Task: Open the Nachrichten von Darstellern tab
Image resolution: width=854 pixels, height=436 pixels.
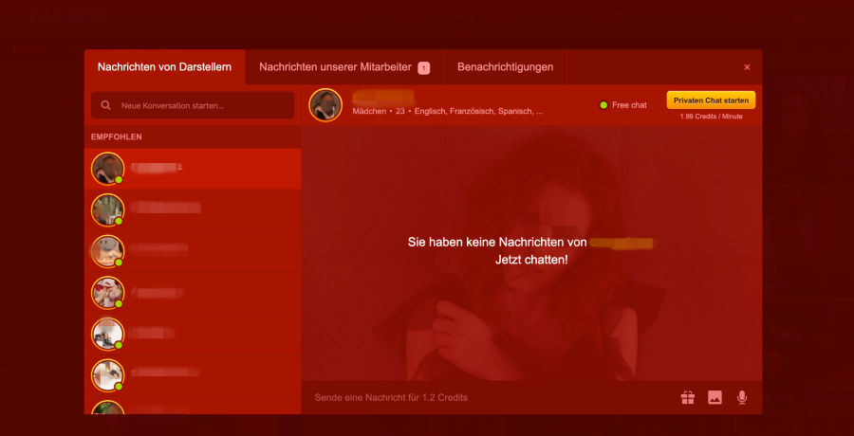Action: 164,67
